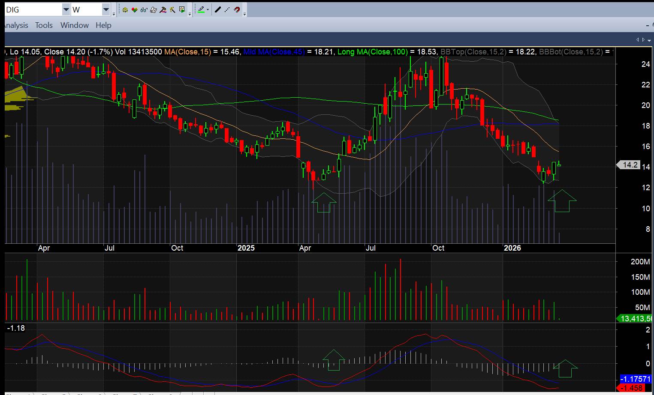Image resolution: width=654 pixels, height=395 pixels.
Task: Click the chart with green play arrow icon
Action: [182, 9]
